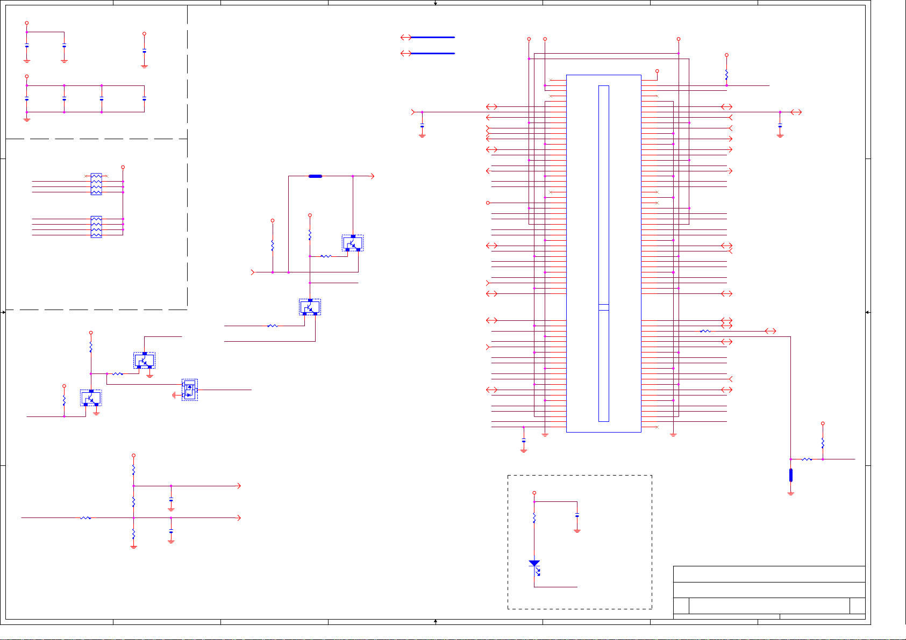Select the thick blue vertical component above ground at lower right

pos(790,475)
